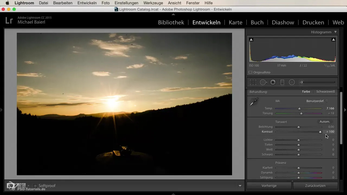Open the Foto menu
The image size is (347, 195).
(105, 3)
